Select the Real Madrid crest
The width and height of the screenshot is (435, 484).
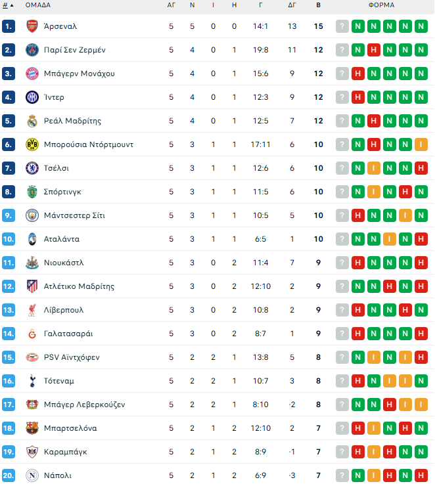32,121
